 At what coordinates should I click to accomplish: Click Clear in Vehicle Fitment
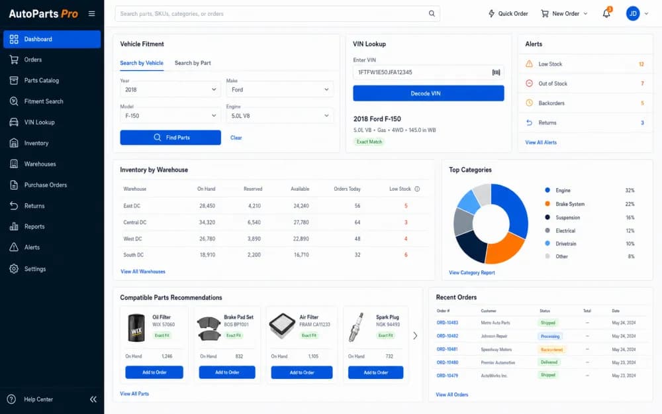coord(236,138)
